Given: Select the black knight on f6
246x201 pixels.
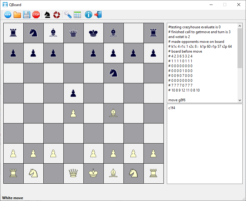Looking at the screenshot, I should click(x=113, y=73).
